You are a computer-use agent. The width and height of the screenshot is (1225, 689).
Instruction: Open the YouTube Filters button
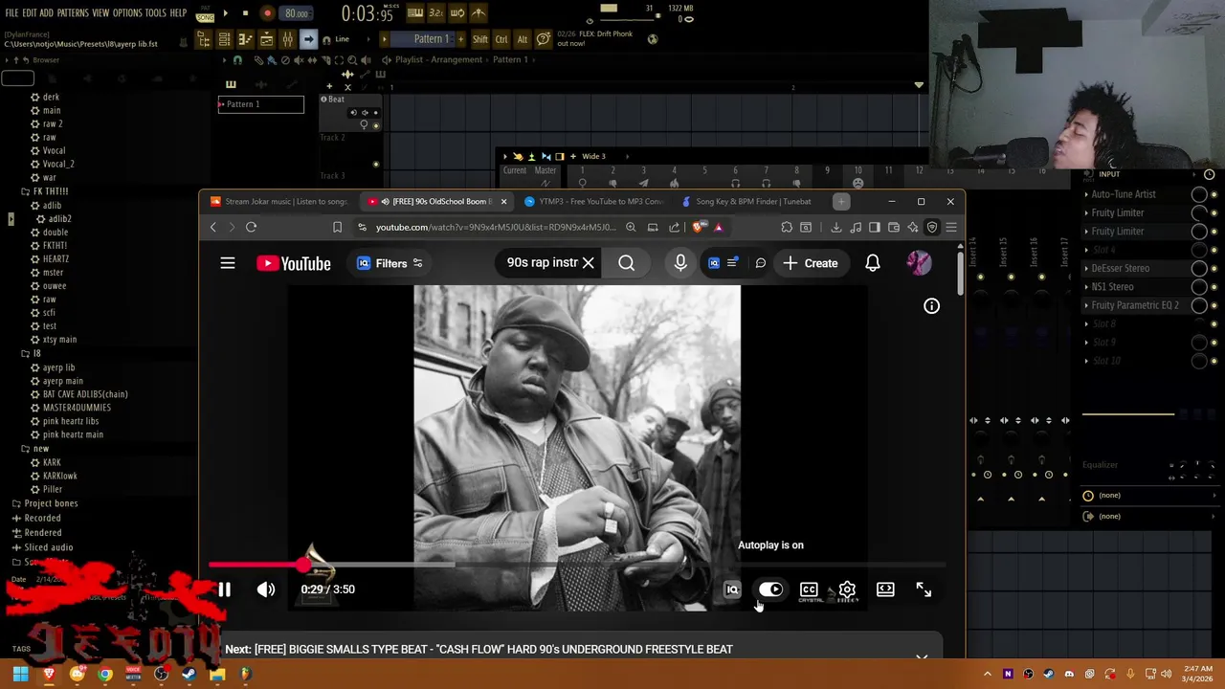point(390,263)
